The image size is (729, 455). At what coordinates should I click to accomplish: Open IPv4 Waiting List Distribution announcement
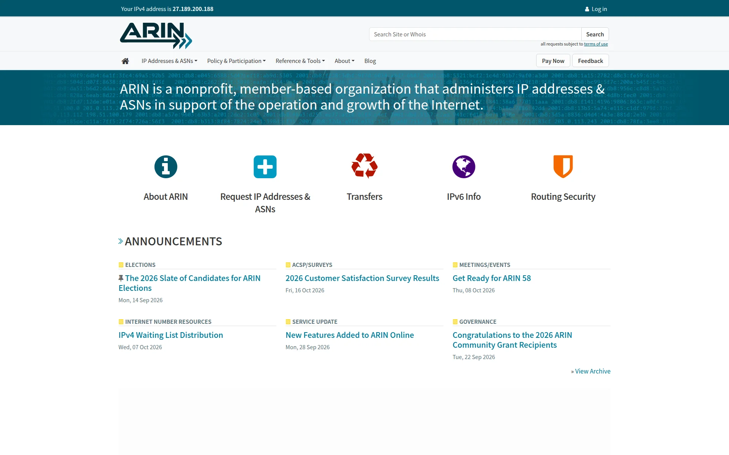(x=170, y=335)
